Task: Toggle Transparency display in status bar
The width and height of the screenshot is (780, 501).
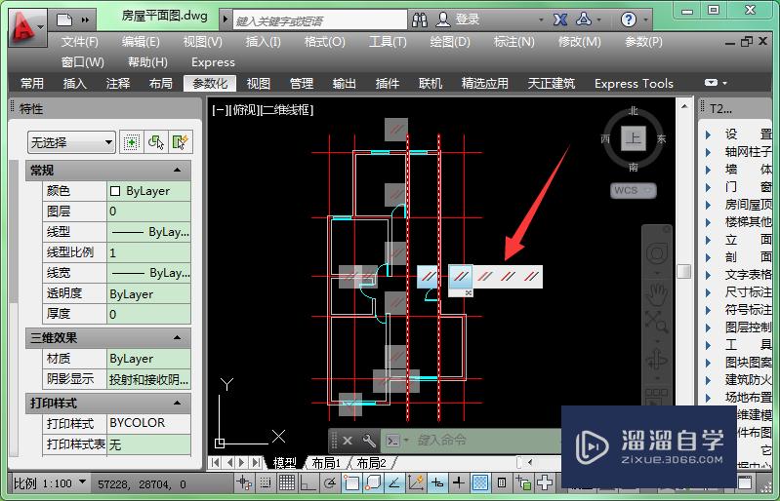Action: pos(480,482)
